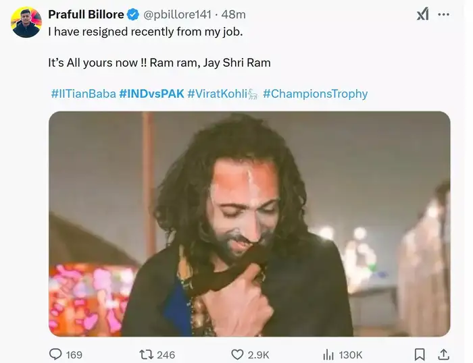
Task: Click the reply speech bubble icon
Action: coord(55,354)
